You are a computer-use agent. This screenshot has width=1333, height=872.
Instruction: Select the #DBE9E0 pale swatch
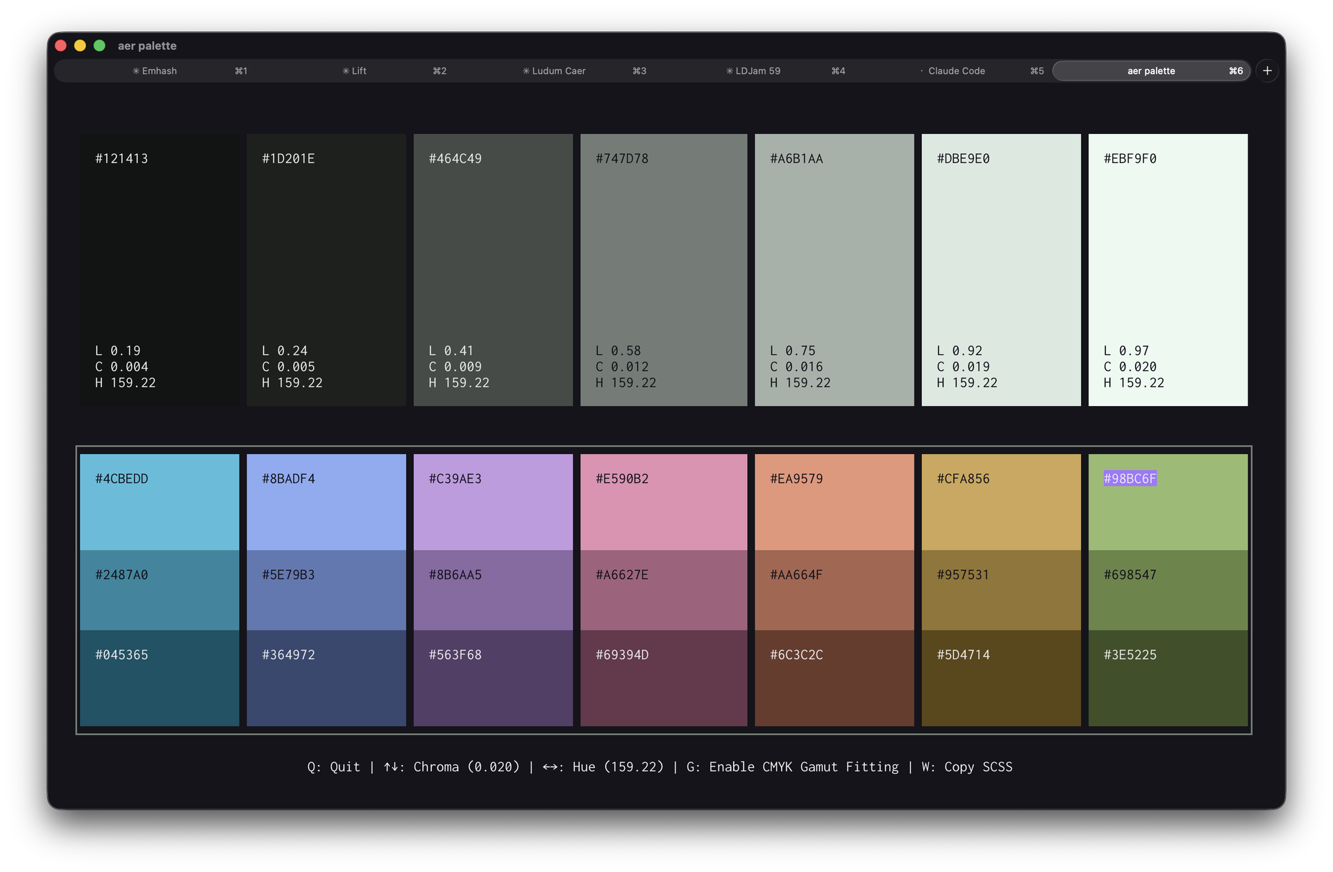pos(1001,270)
